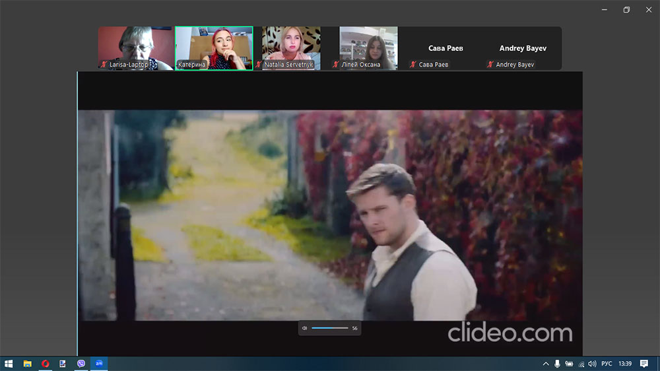The image size is (660, 371).
Task: Close the Zoom meeting window
Action: (x=649, y=10)
